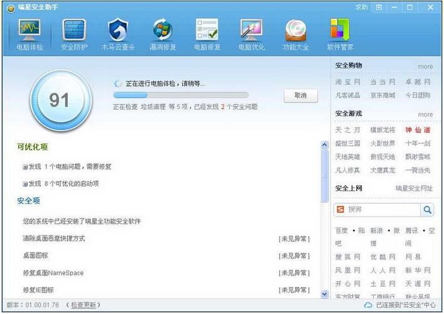Click the magnifier search button

(427, 210)
